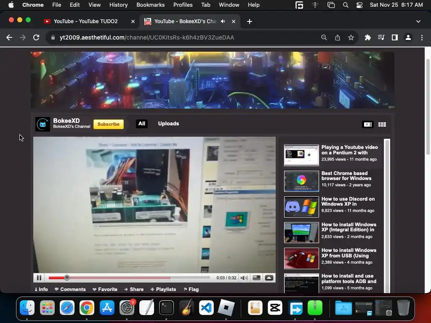Screen dimensions: 431x323
Task: Subscribe to BokeeXD's channel
Action: (x=108, y=124)
